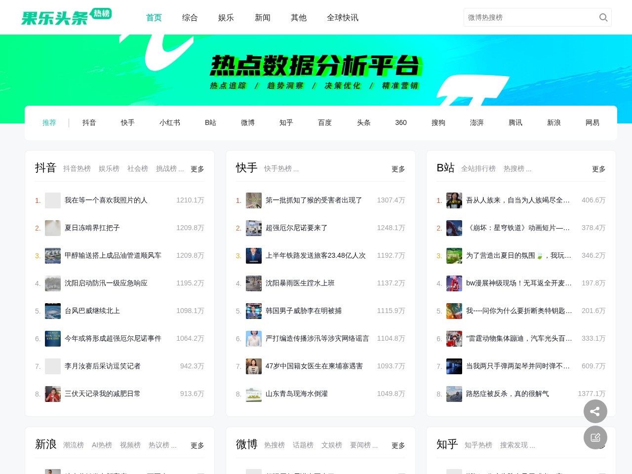Click thumbnail for 三伏天记录我的减肥日常
The image size is (632, 474).
[x=53, y=394]
